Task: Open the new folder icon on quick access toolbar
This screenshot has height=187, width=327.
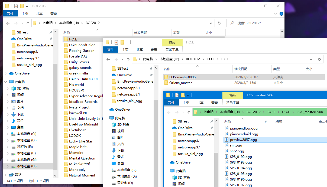Action: pos(22,6)
